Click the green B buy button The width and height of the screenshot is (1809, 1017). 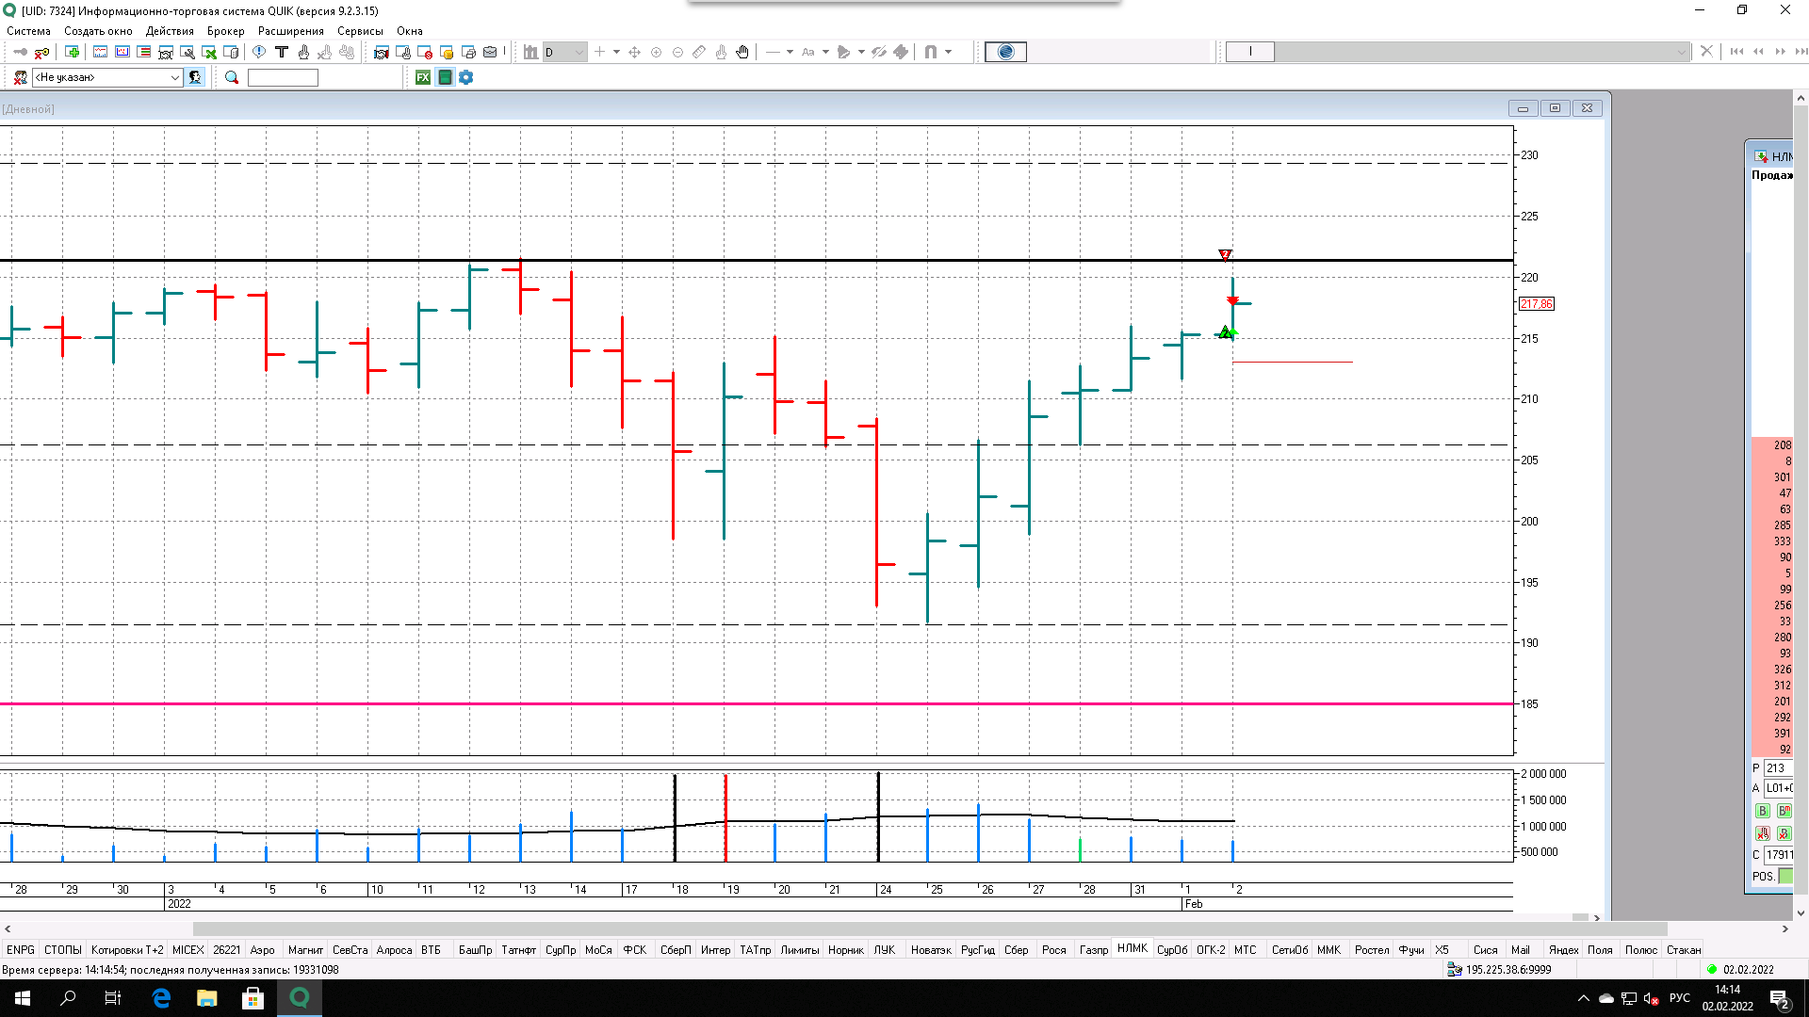pos(1762,811)
